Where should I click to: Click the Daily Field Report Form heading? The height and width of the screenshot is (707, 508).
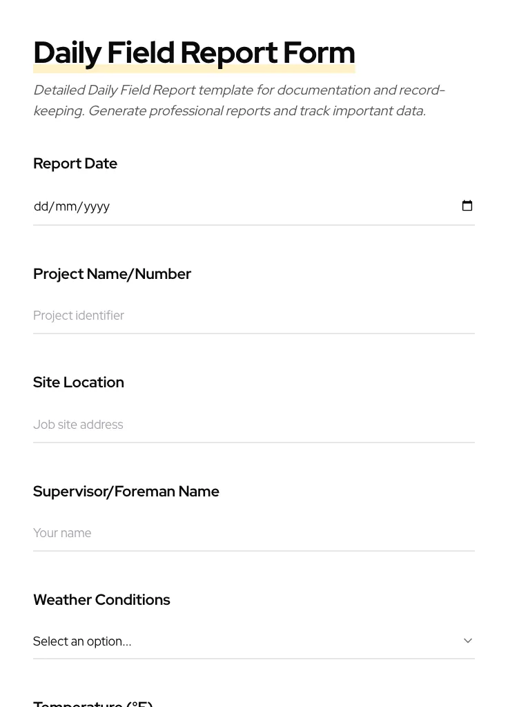click(x=194, y=52)
